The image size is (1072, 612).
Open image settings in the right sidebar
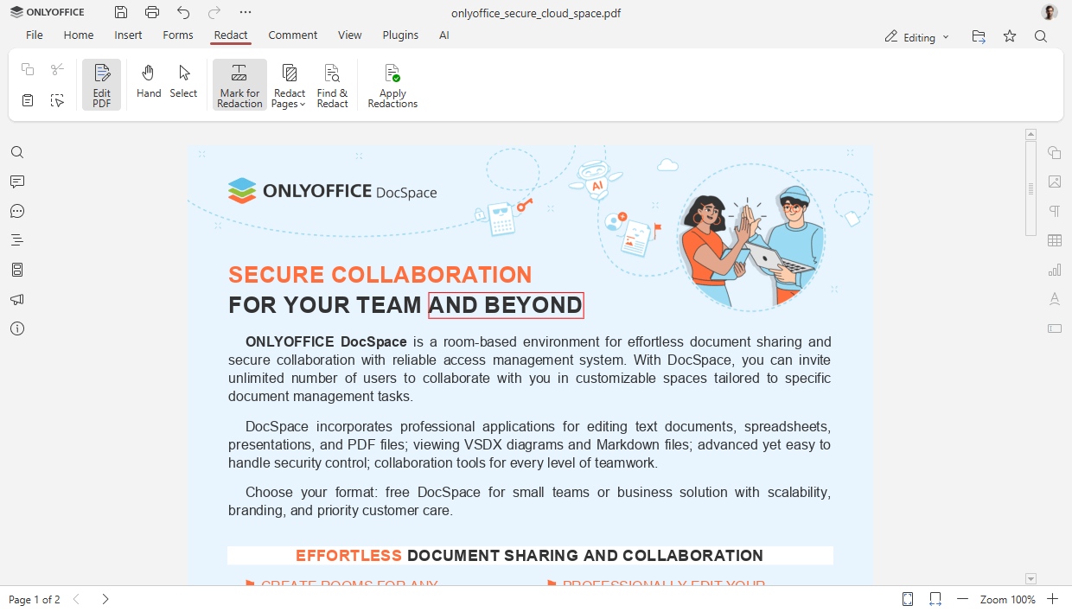tap(1054, 182)
